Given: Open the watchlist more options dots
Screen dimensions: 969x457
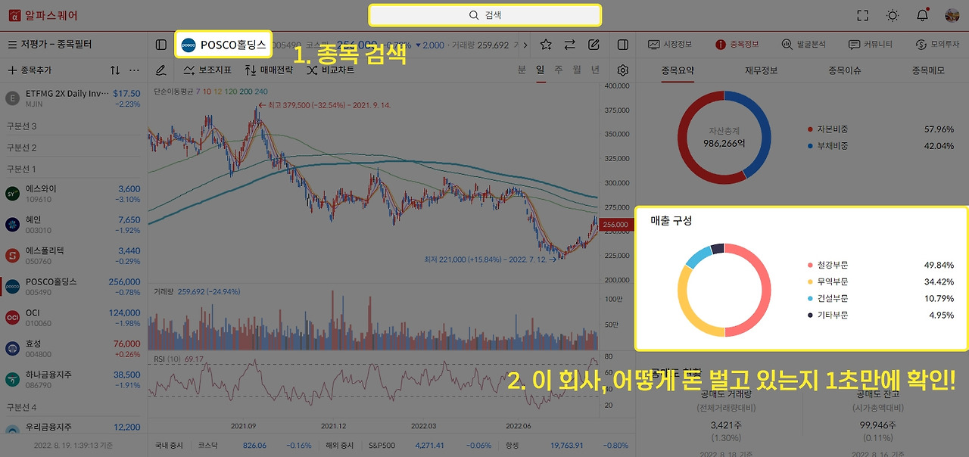Looking at the screenshot, I should point(135,70).
